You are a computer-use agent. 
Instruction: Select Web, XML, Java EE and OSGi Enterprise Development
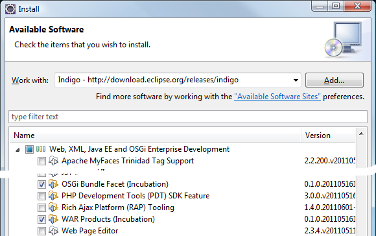pos(139,149)
